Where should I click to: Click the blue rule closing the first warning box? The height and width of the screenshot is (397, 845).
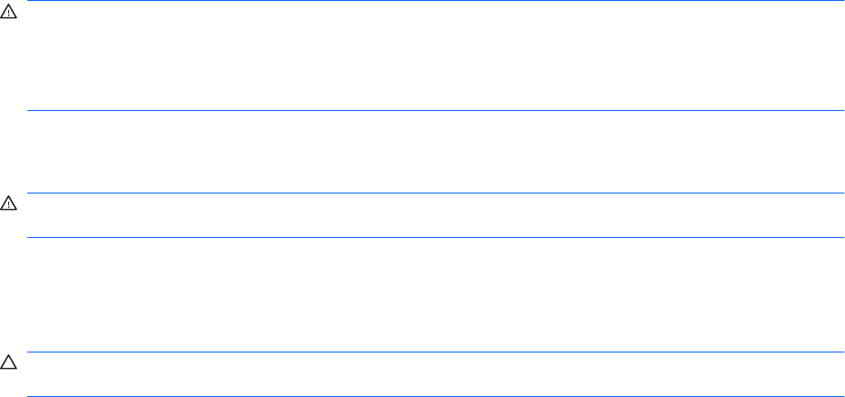pos(434,111)
